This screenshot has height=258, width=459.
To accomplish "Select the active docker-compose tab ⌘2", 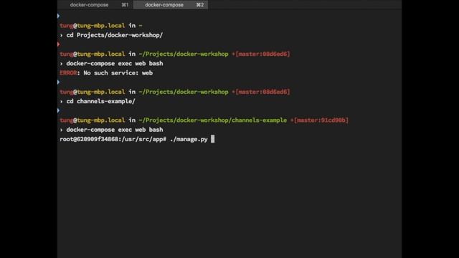I will point(171,5).
